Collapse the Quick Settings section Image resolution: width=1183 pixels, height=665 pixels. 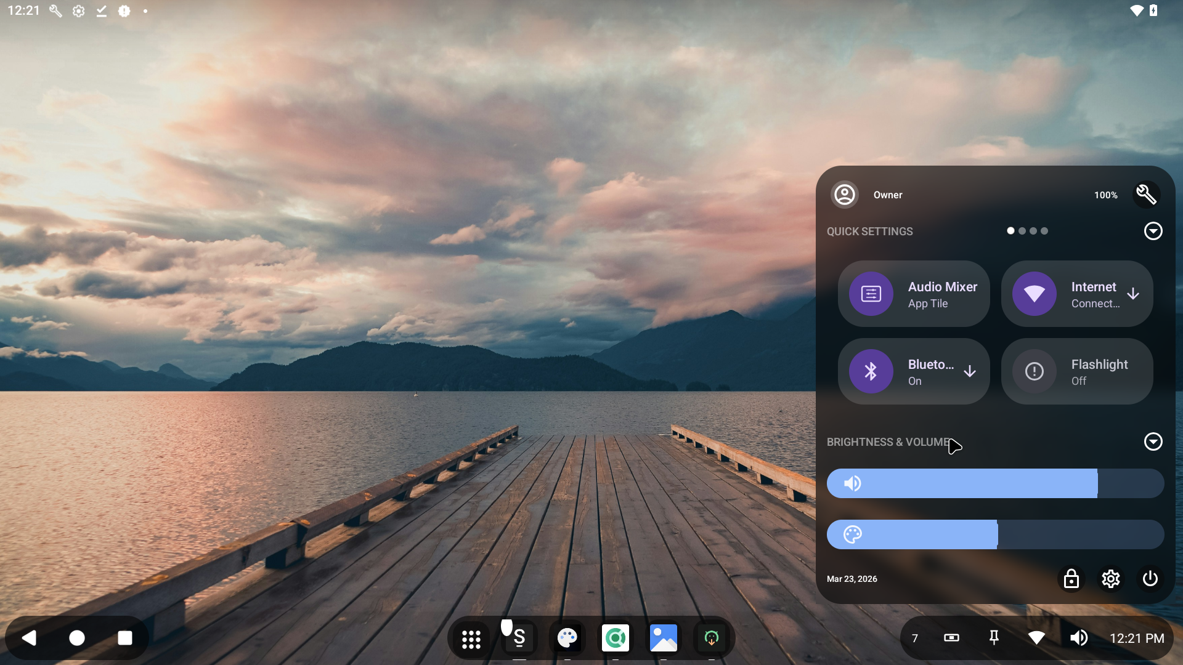tap(1153, 231)
